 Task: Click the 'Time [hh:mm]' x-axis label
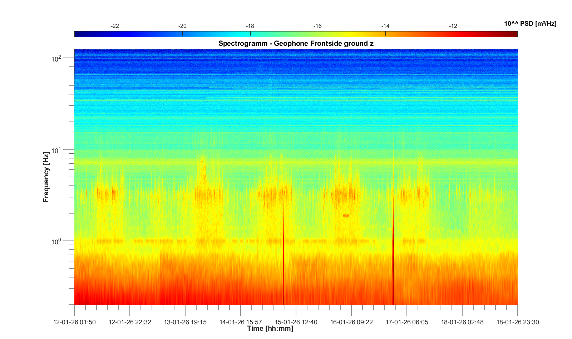coord(270,328)
